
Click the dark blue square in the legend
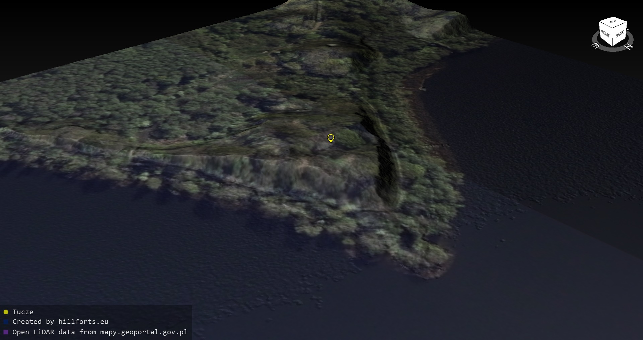click(x=6, y=322)
